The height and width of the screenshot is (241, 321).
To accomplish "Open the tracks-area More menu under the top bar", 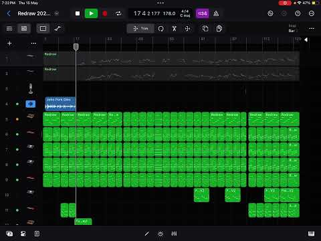I will (312, 28).
